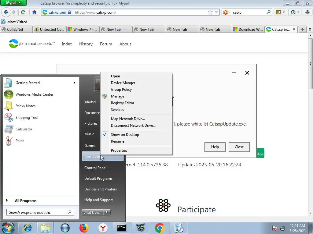
Task: Expand Getting Started submenu arrow
Action: [75, 83]
